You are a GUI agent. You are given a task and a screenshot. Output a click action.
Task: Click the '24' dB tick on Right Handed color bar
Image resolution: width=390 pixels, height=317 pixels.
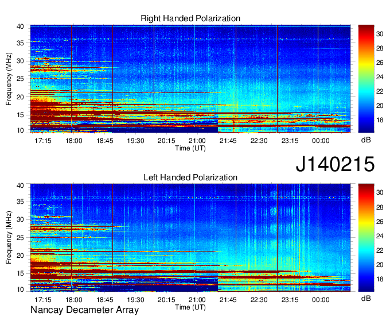point(380,77)
